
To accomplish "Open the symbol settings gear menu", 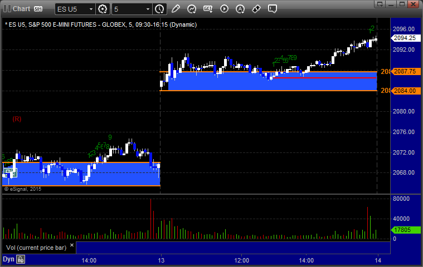I will click(103, 9).
